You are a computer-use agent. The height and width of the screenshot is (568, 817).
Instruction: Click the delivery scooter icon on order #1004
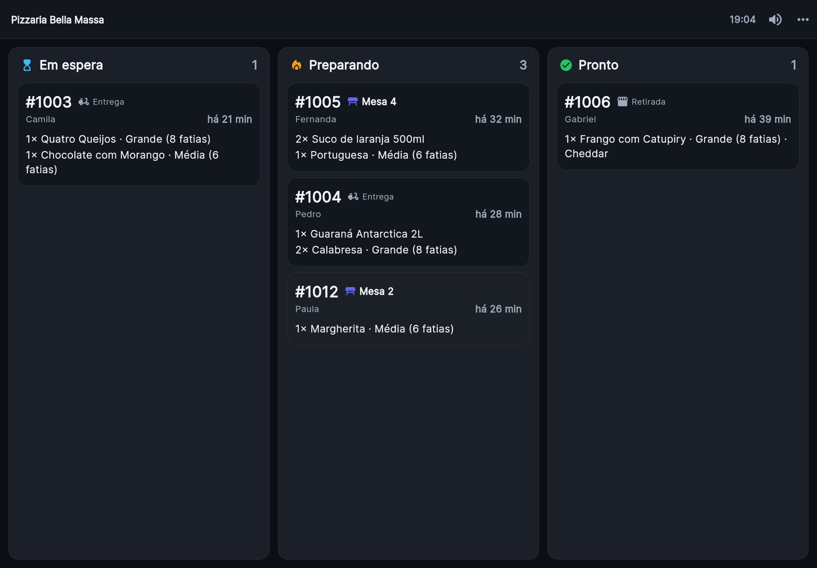tap(353, 197)
